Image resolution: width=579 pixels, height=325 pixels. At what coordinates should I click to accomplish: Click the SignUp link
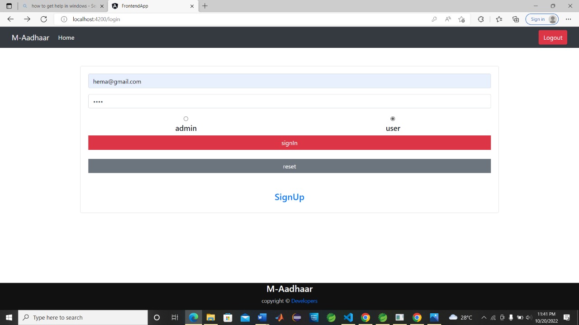(x=289, y=197)
